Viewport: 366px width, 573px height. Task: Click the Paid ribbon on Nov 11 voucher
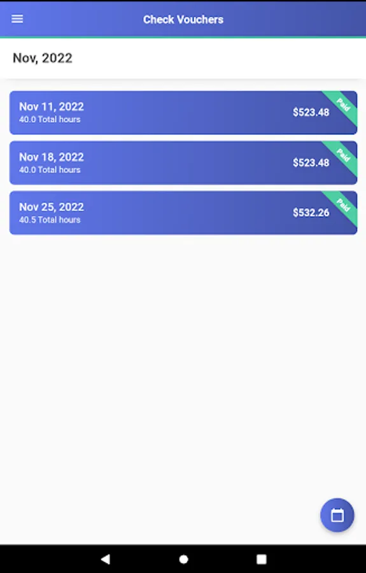(342, 106)
